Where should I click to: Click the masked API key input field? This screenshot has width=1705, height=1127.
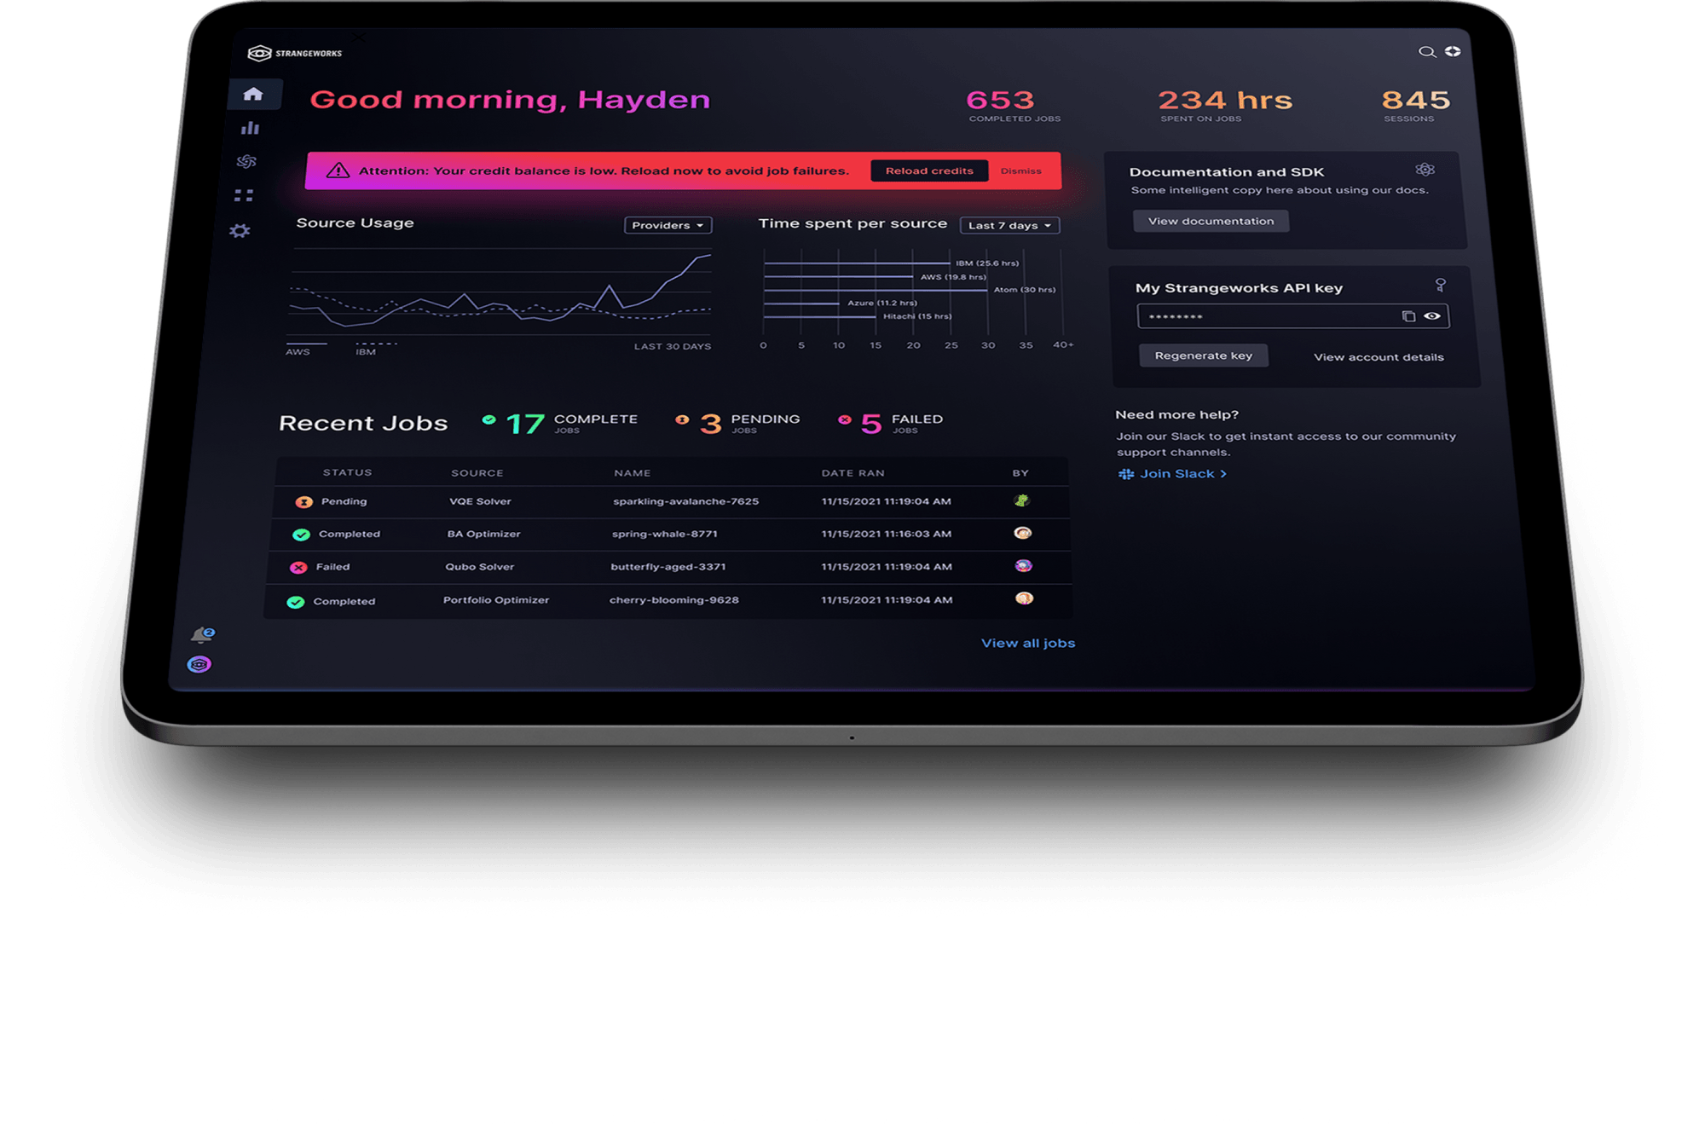(1262, 316)
